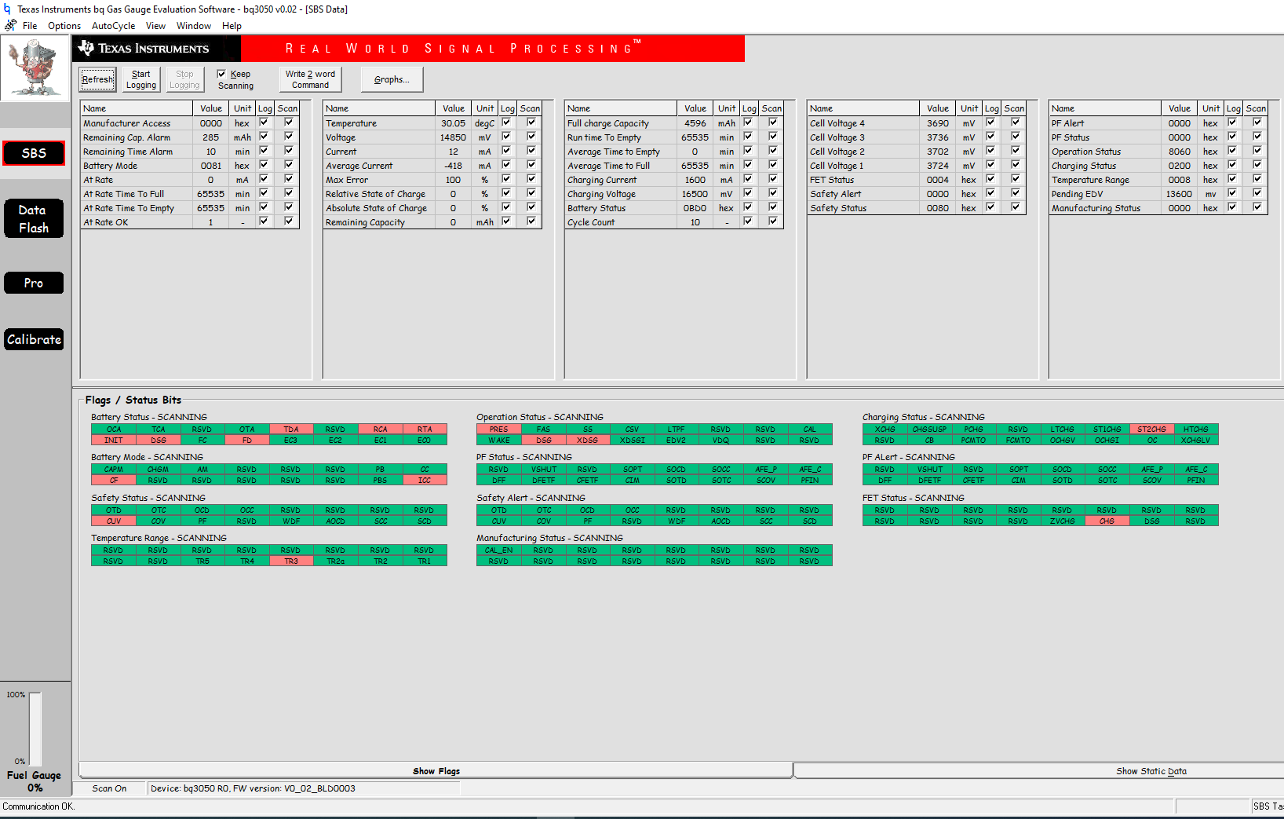Start logging data
Image resolution: width=1284 pixels, height=819 pixels.
coord(141,79)
